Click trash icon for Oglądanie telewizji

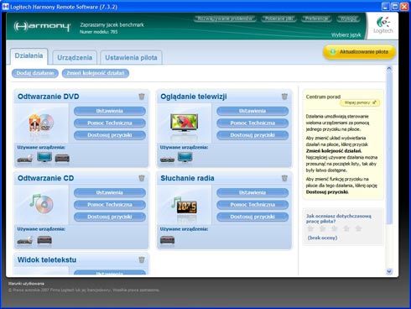(x=284, y=97)
